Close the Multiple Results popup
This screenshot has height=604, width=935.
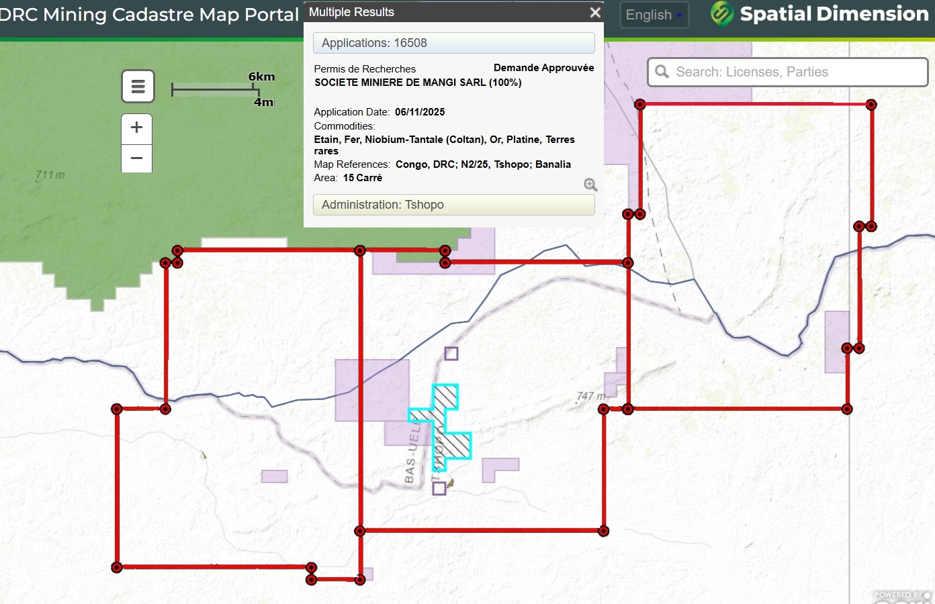pyautogui.click(x=594, y=12)
